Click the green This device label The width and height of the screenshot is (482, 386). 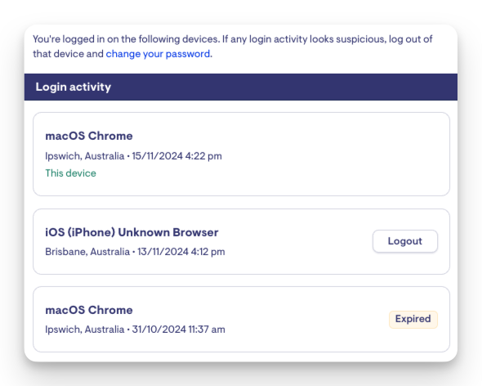click(x=71, y=173)
